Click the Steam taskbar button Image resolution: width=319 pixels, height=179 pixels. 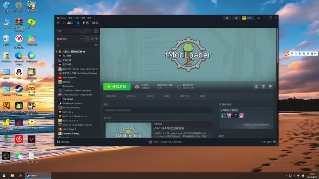coord(38,176)
